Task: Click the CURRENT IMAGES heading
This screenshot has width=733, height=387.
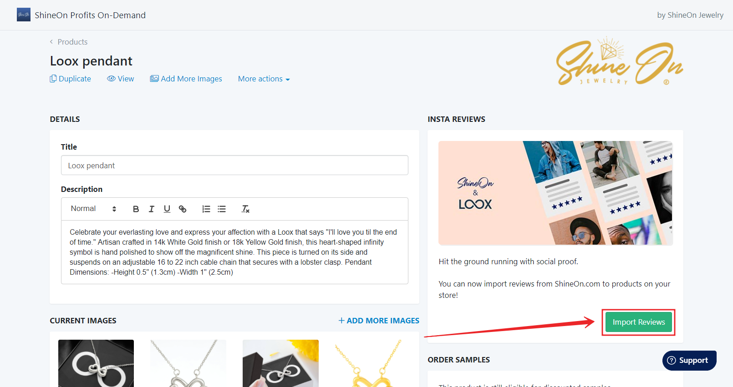Action: pos(83,321)
